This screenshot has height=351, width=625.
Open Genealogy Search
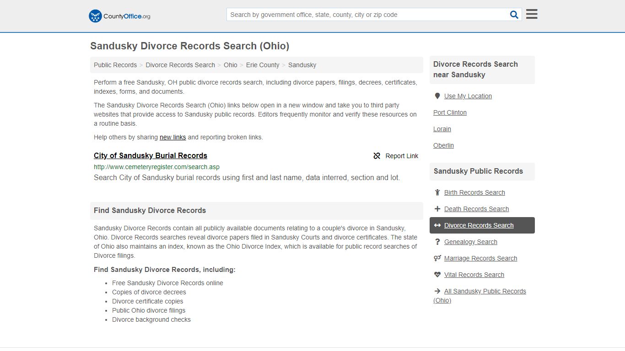pos(470,242)
